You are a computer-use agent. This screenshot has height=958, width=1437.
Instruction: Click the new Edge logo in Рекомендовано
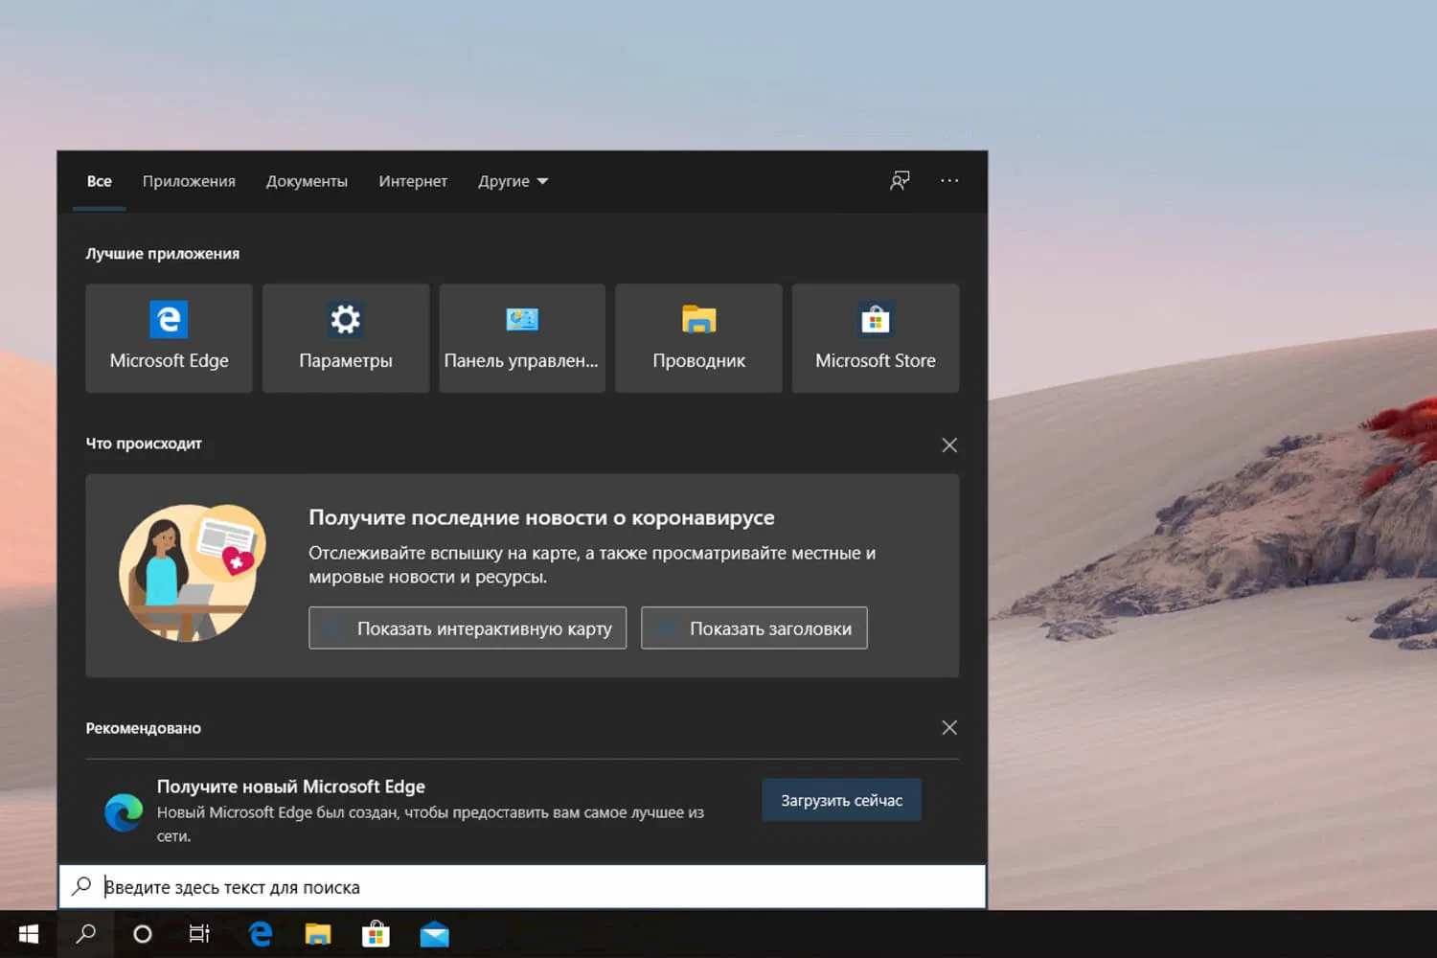pos(124,812)
